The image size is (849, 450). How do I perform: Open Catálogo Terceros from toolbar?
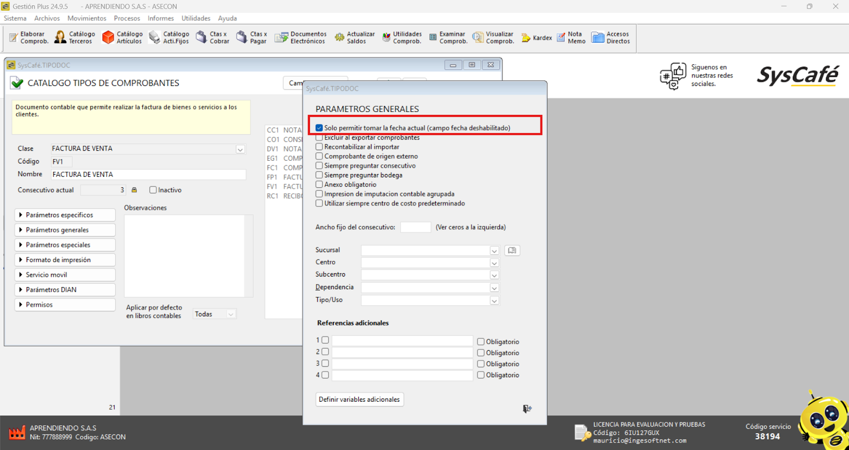(x=75, y=38)
